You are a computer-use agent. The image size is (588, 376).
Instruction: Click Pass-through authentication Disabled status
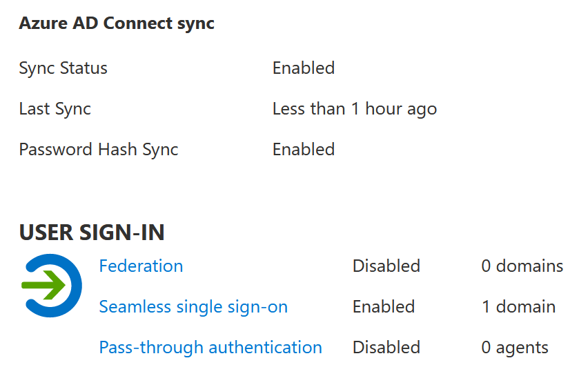point(386,348)
